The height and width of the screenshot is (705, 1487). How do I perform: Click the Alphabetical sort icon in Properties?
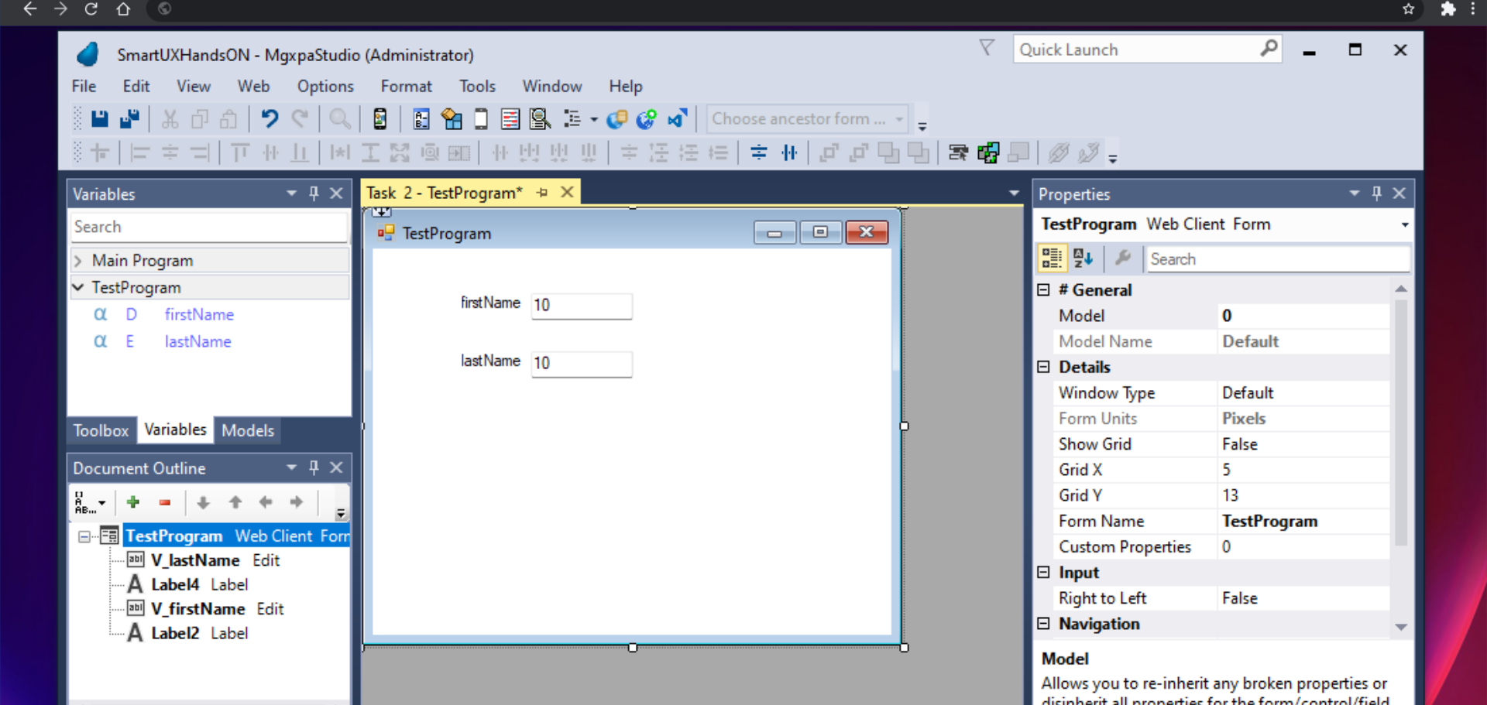(1083, 258)
